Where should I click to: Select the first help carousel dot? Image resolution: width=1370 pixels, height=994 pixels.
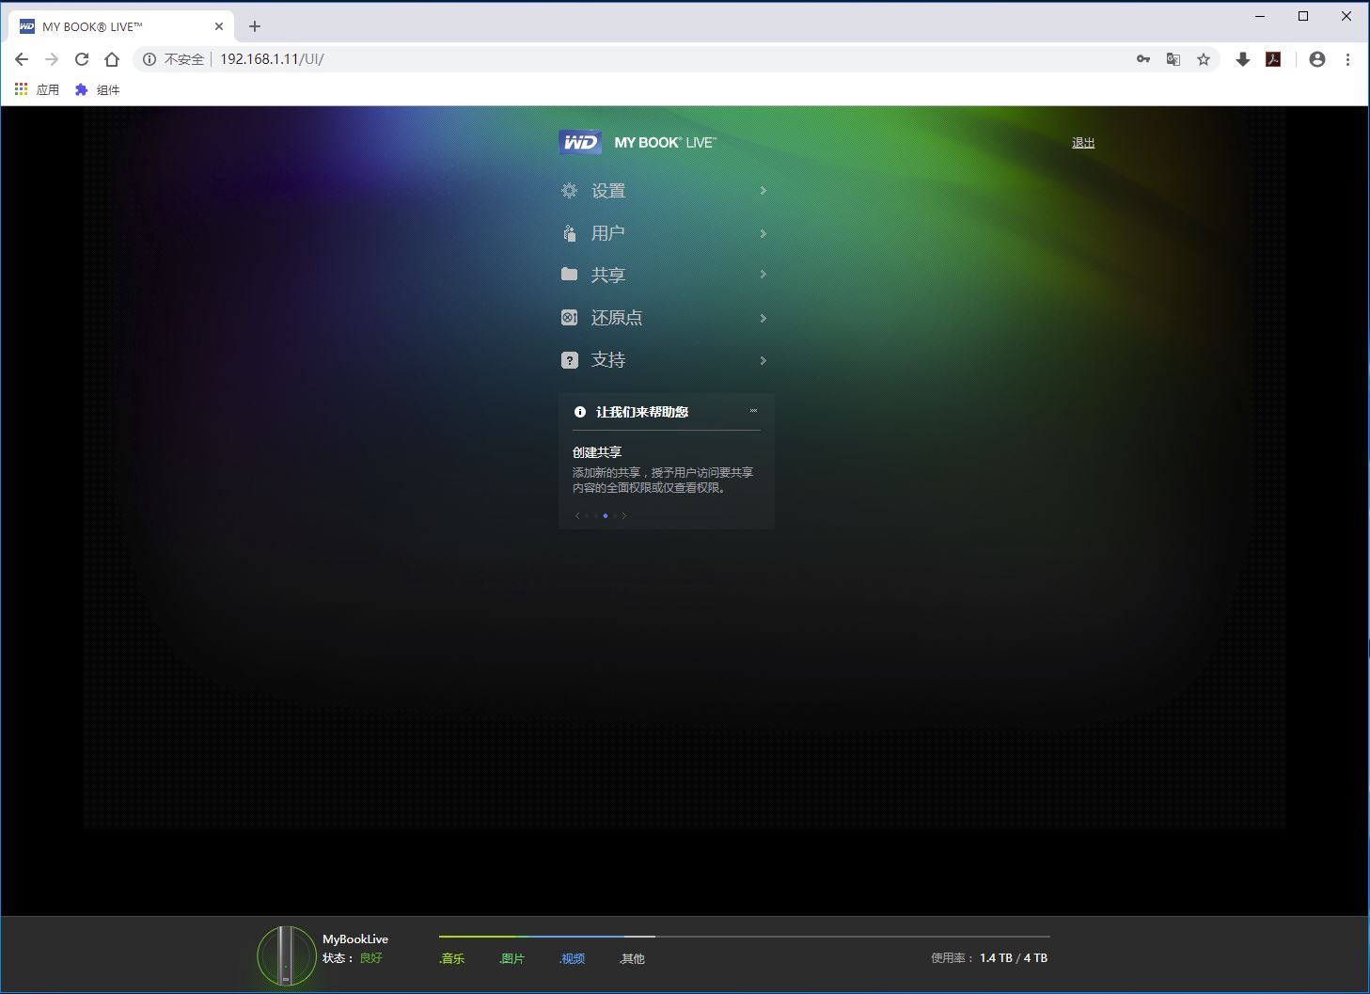(587, 515)
